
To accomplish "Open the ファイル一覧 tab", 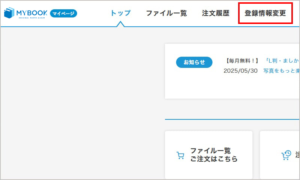I will (166, 13).
